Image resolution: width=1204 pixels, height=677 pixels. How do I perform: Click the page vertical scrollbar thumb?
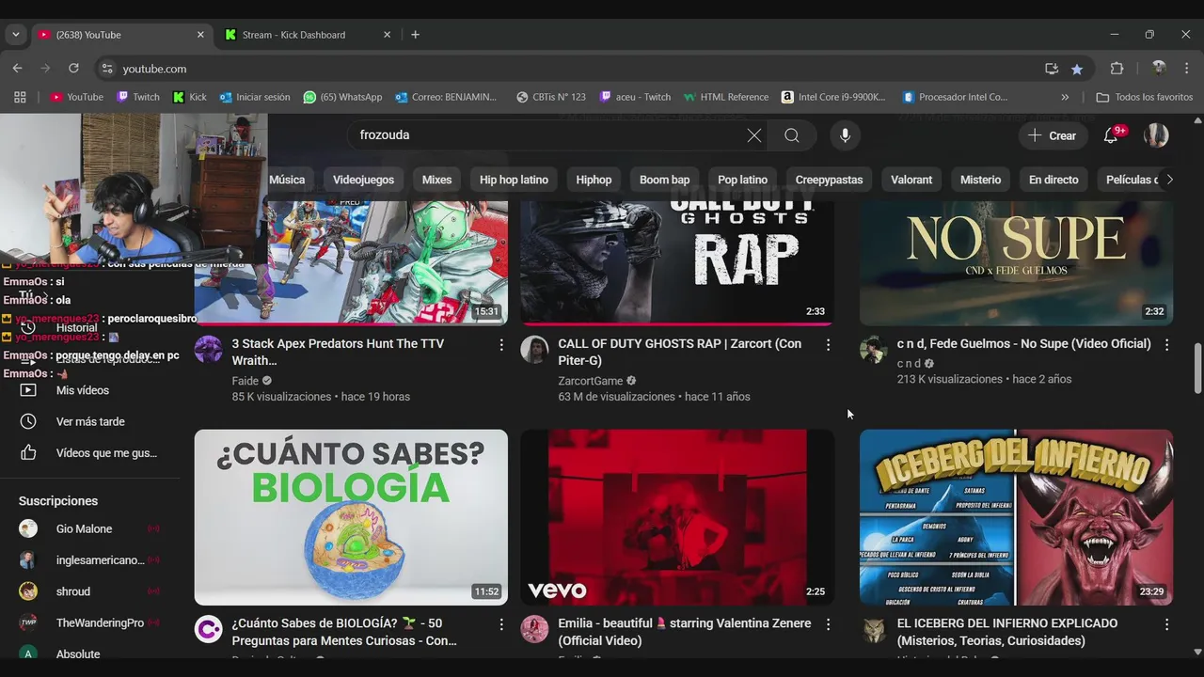tap(1197, 369)
